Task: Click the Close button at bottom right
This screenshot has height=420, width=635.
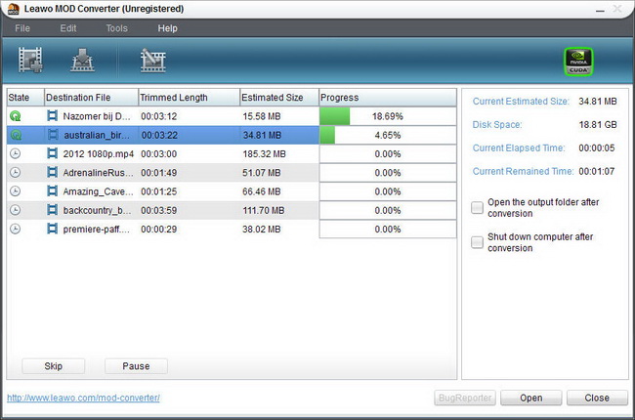Action: [597, 399]
